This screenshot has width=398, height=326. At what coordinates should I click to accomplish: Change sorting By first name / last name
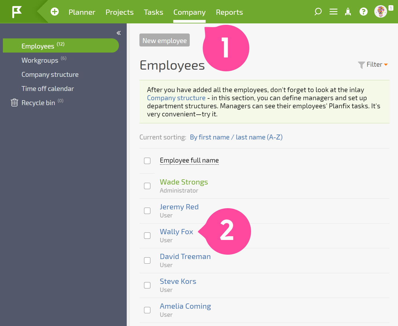[236, 137]
